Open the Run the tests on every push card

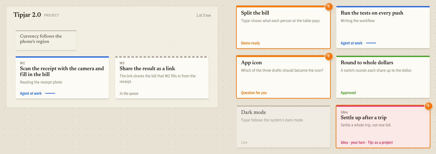(x=383, y=27)
